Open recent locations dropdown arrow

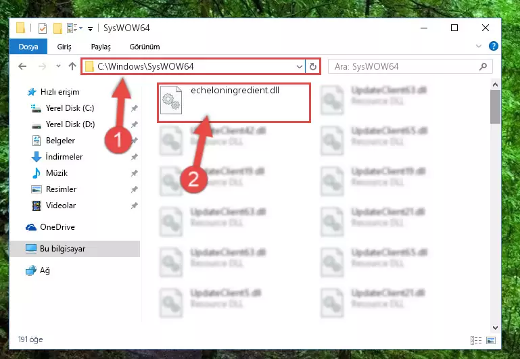(x=58, y=66)
